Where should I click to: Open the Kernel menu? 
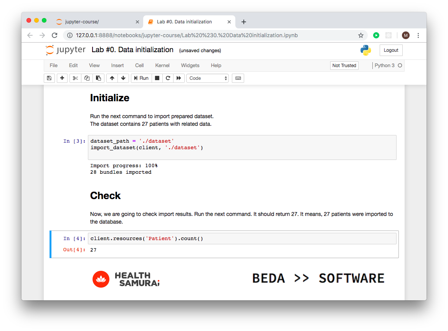(x=162, y=65)
